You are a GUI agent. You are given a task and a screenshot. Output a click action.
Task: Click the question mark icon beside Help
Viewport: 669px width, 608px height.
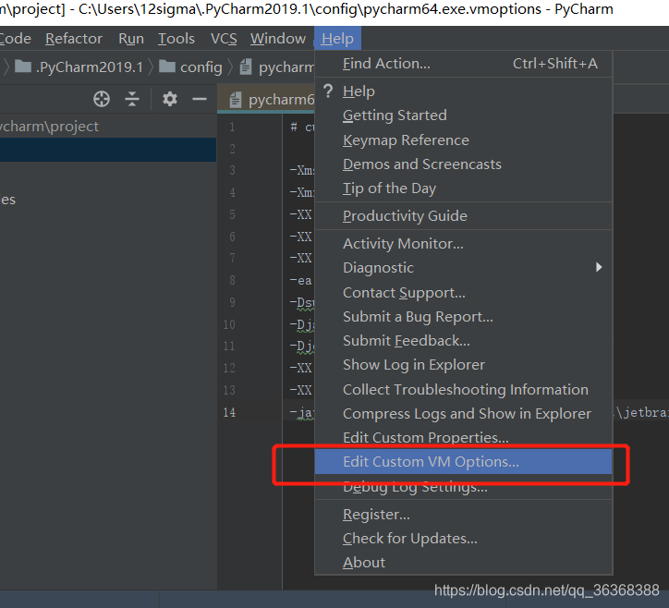[328, 91]
